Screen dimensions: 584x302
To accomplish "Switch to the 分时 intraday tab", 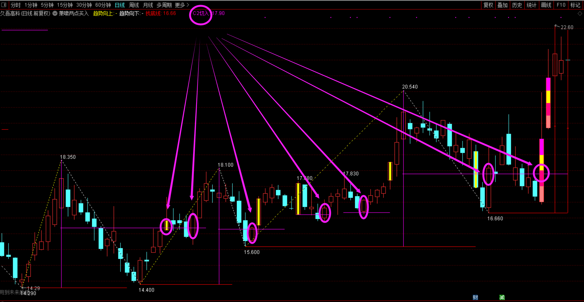I will pos(16,5).
